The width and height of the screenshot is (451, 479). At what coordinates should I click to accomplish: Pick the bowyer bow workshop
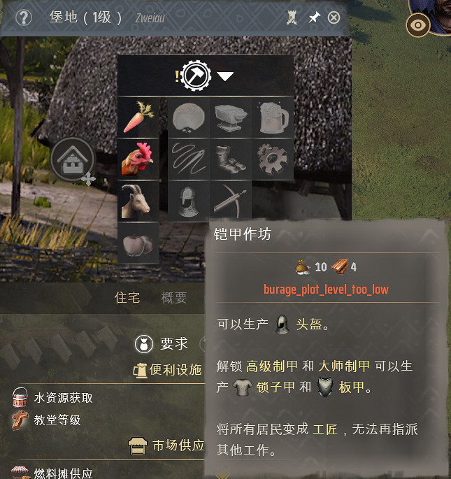click(231, 201)
